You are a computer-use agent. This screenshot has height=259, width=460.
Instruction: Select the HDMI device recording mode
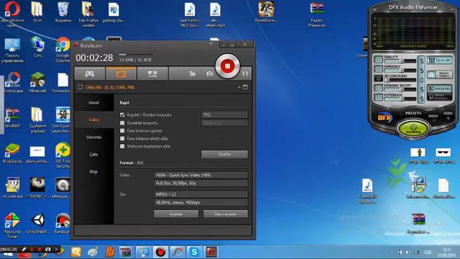pos(152,73)
